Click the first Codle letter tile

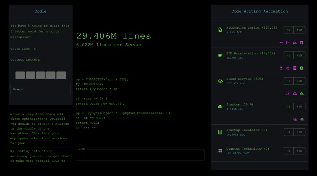click(x=20, y=75)
